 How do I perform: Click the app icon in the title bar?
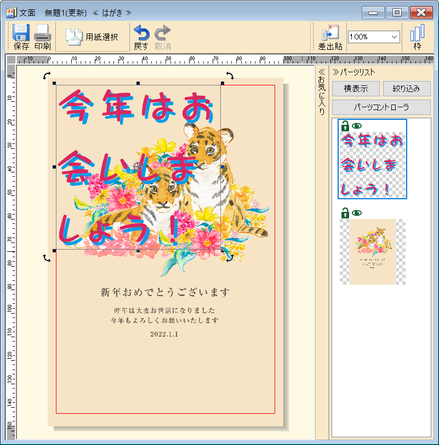click(x=10, y=13)
